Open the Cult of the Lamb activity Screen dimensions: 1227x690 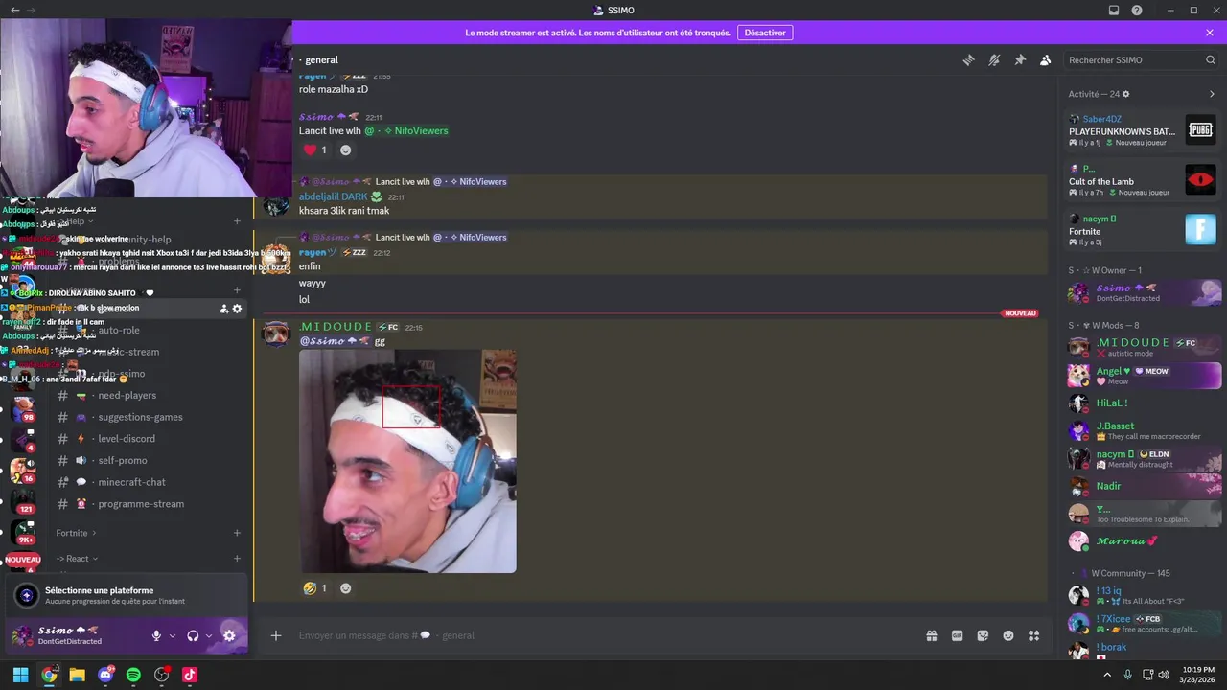pyautogui.click(x=1143, y=180)
